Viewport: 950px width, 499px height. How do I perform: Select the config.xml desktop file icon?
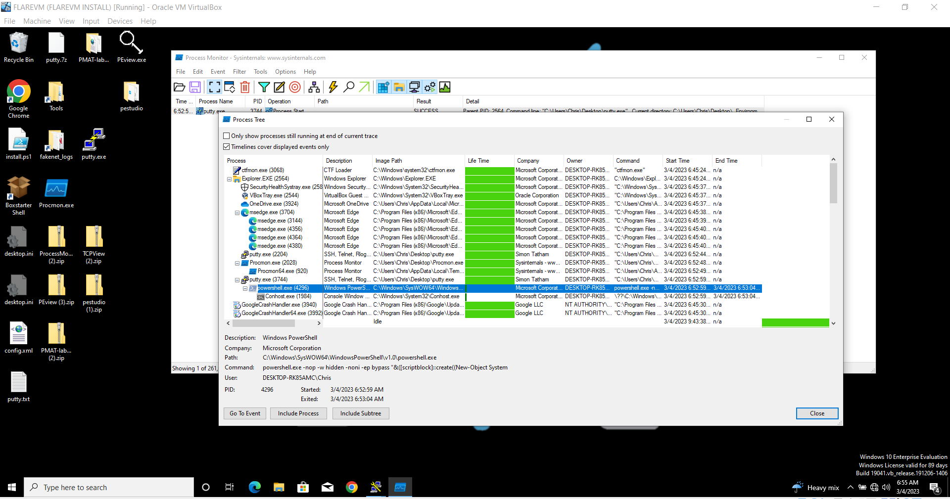point(19,338)
